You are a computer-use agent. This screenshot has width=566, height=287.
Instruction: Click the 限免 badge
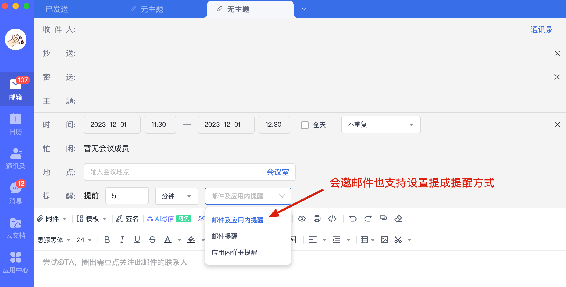point(184,219)
